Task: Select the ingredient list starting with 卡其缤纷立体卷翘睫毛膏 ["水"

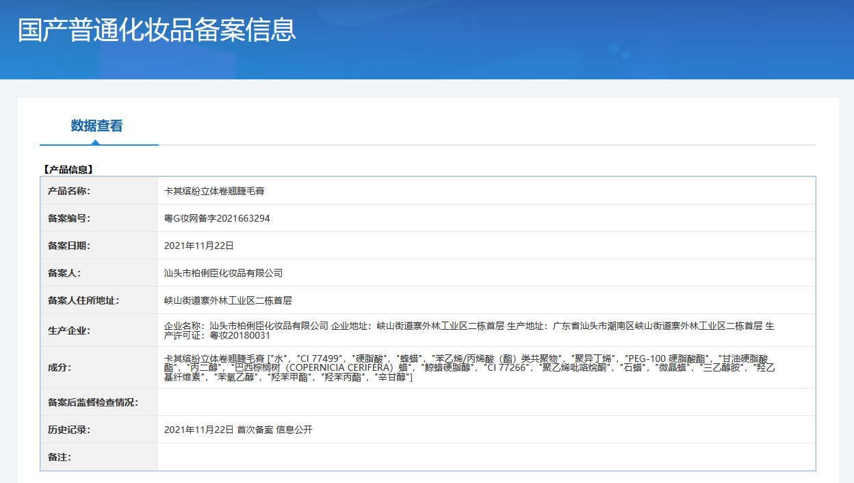Action: pos(469,367)
